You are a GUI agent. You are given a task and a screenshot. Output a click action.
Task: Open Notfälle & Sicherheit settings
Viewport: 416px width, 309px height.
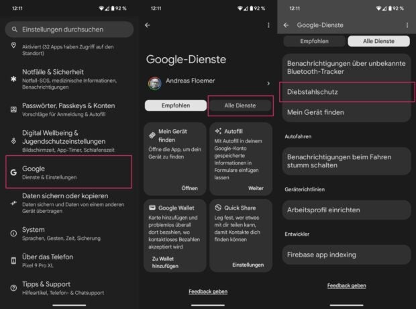point(69,79)
